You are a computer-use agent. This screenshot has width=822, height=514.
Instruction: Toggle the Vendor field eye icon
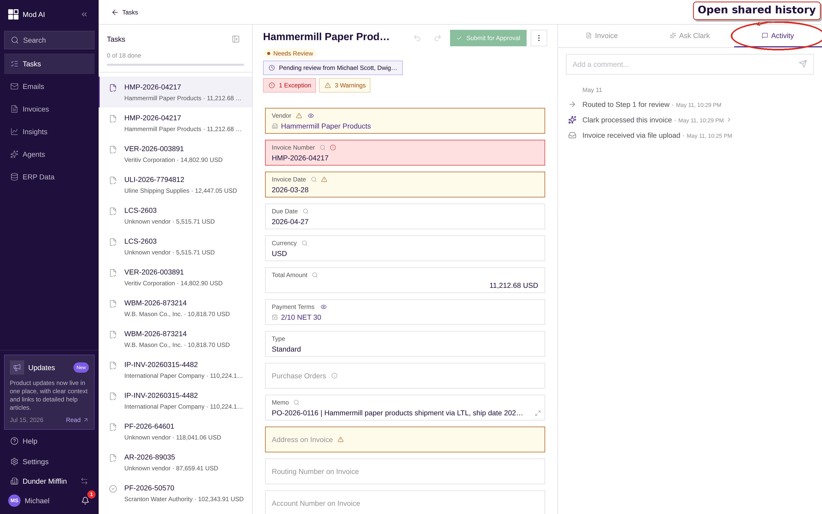tap(311, 116)
